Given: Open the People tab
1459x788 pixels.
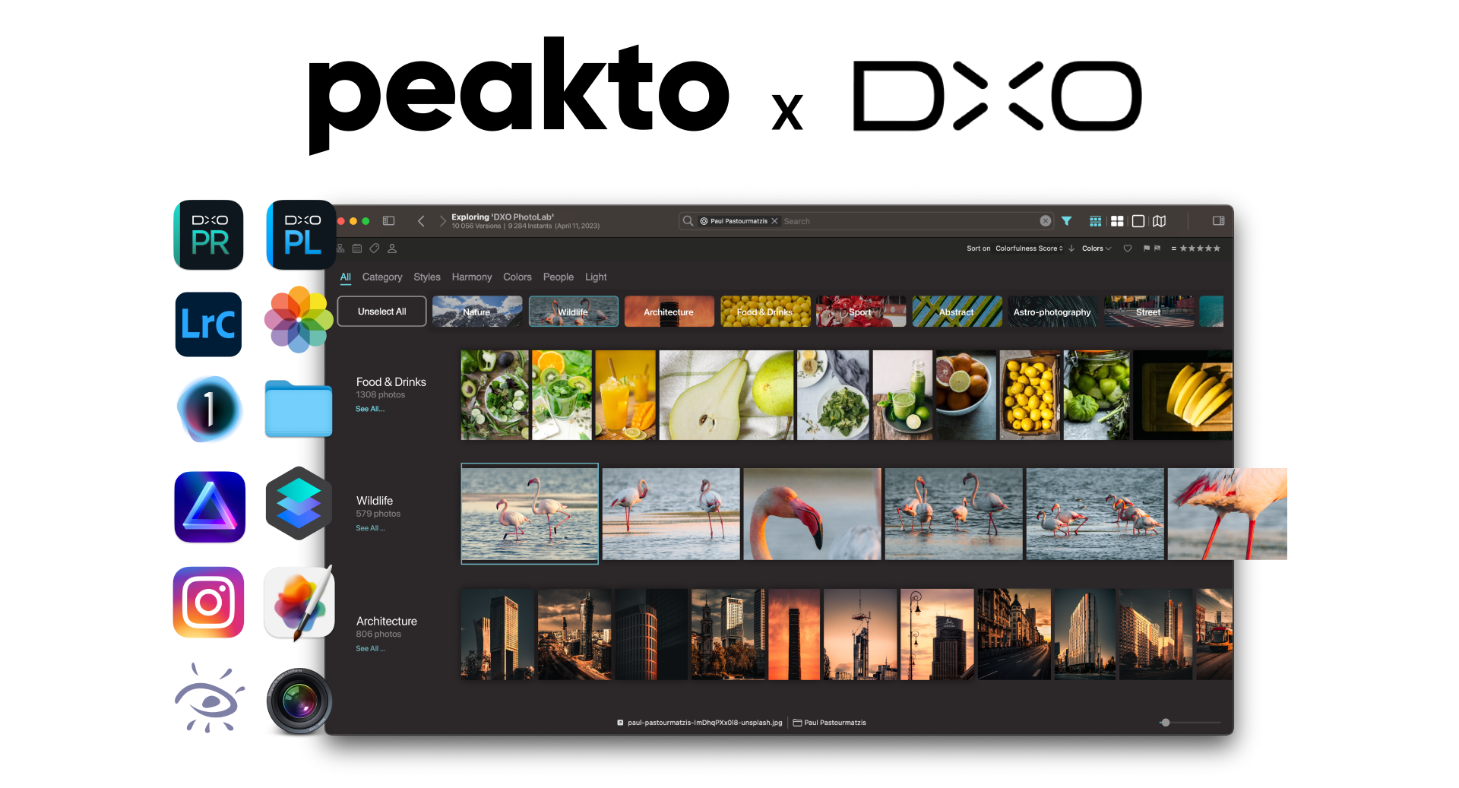Looking at the screenshot, I should 558,277.
